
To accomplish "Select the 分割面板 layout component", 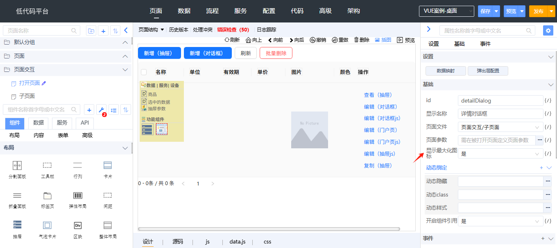I will [x=17, y=165].
